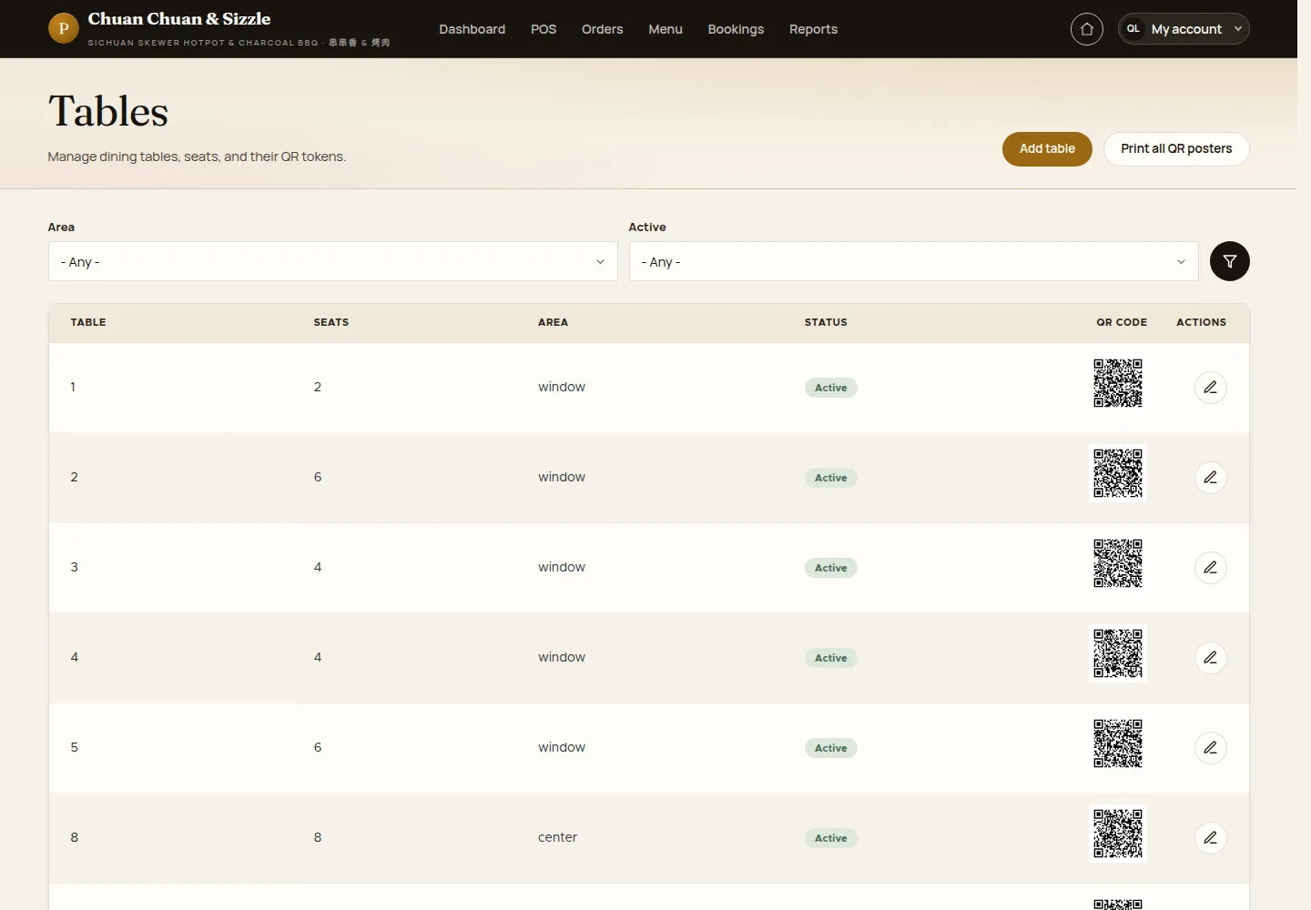Viewport: 1311px width, 910px height.
Task: Click the Add table button
Action: pyautogui.click(x=1047, y=149)
